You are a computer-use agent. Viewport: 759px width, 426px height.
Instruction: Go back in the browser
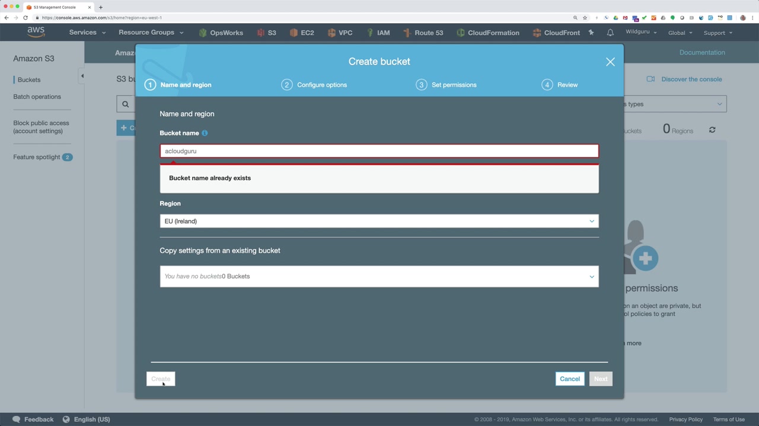pos(7,18)
